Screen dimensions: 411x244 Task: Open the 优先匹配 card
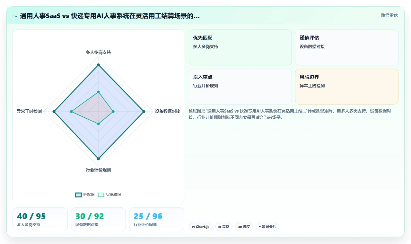point(240,47)
